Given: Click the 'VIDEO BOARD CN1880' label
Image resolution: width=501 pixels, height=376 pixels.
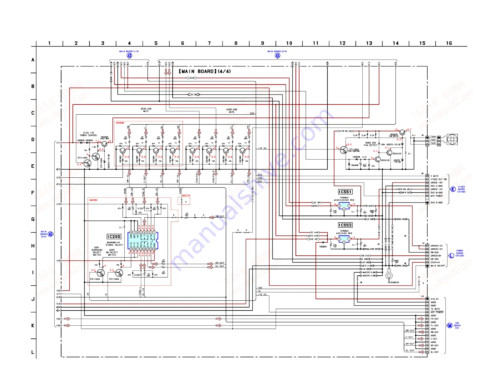Looking at the screenshot, I should (461, 189).
